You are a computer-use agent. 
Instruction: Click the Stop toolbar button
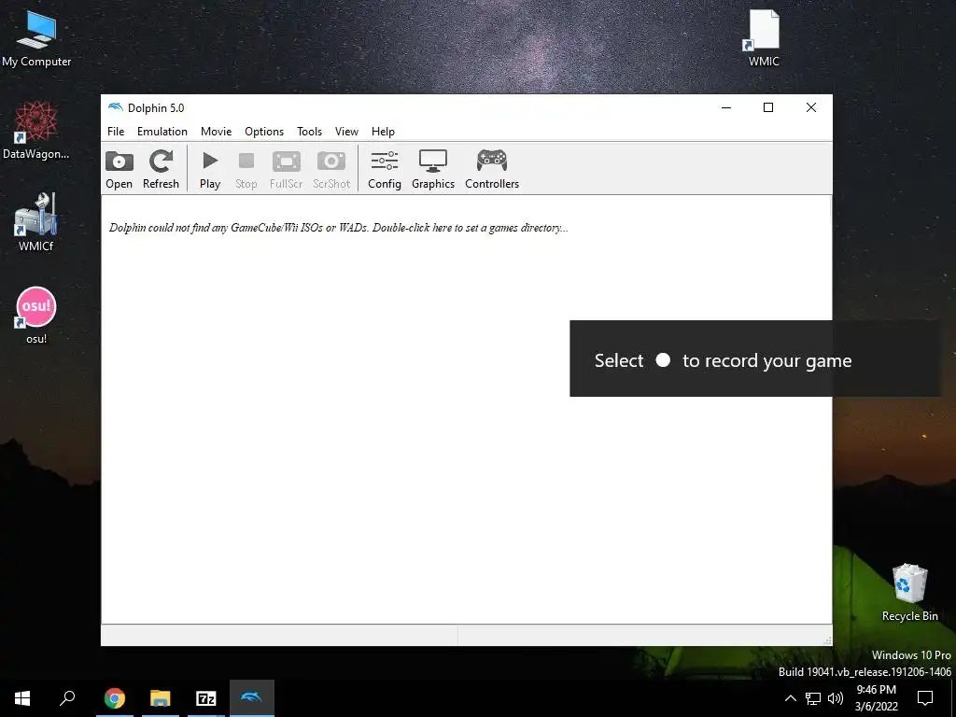tap(246, 170)
